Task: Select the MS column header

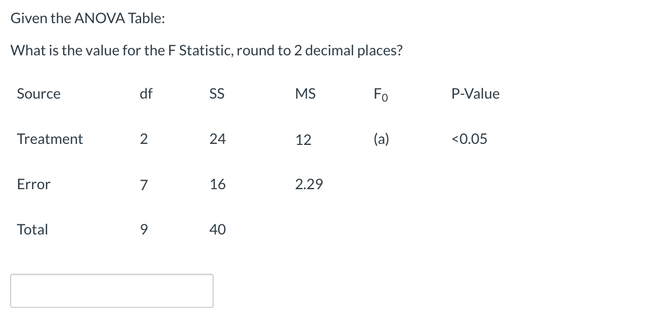Action: click(x=305, y=93)
